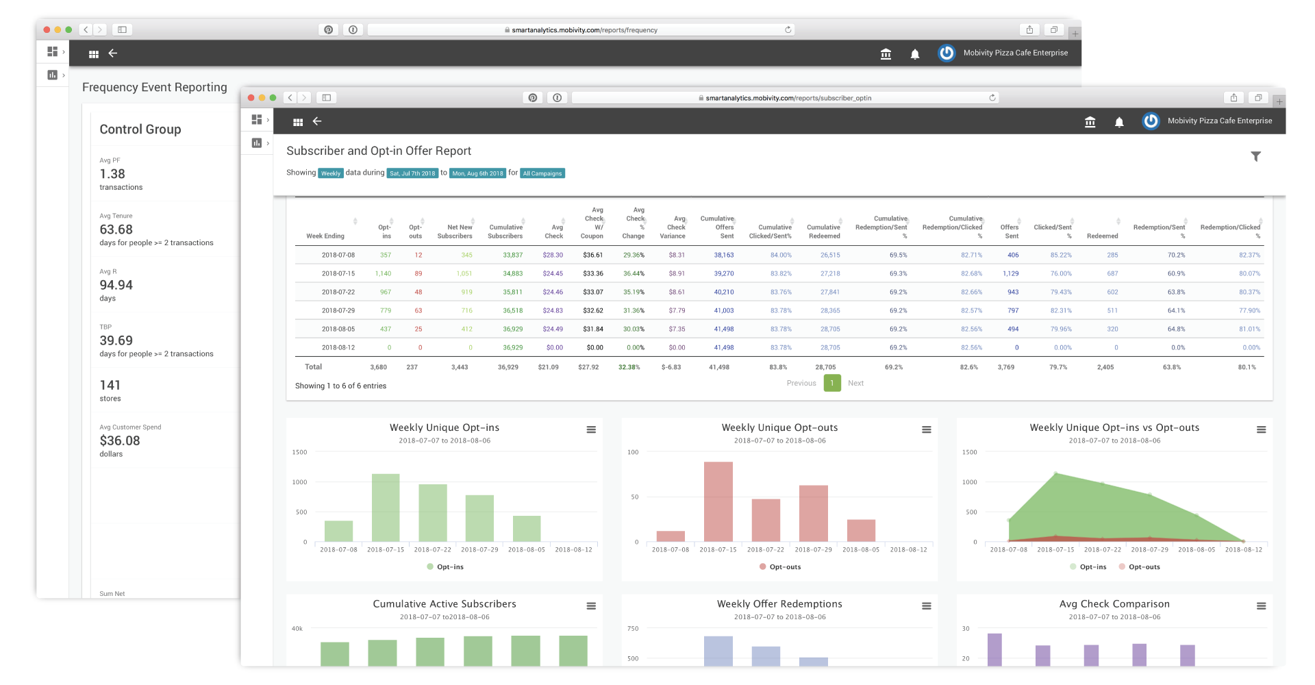Open bar chart sidebar icon in front window
The height and width of the screenshot is (685, 1315).
(x=257, y=142)
